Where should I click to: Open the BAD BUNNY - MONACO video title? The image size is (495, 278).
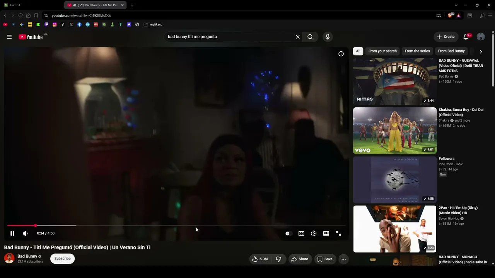[463, 259]
